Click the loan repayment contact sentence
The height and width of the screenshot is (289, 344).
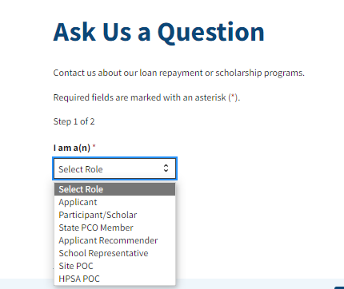[x=178, y=73]
